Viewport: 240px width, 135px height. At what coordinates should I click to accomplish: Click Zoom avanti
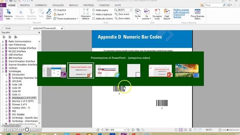(122, 14)
